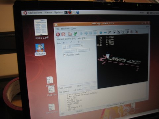Select the first Axis radio button
159x119 pixels.
(64, 43)
